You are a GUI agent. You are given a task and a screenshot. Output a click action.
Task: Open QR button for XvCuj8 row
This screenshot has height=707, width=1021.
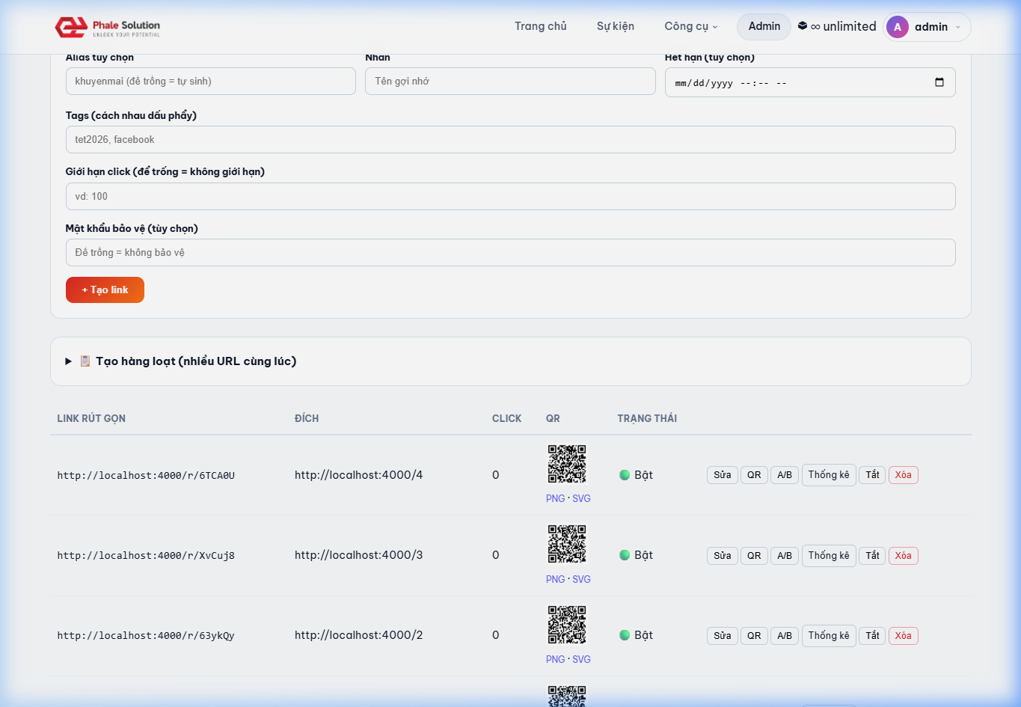754,556
